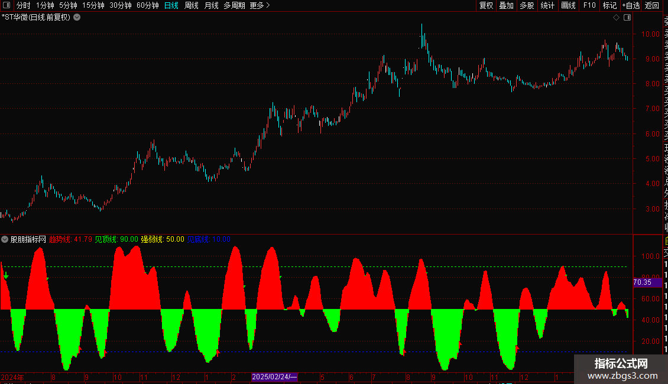This screenshot has width=668, height=384.
Task: Click the *ST华微(日线,前复权) chart title
Action: pos(36,18)
